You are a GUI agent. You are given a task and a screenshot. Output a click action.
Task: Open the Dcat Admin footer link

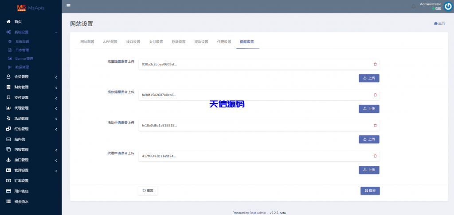point(258,213)
